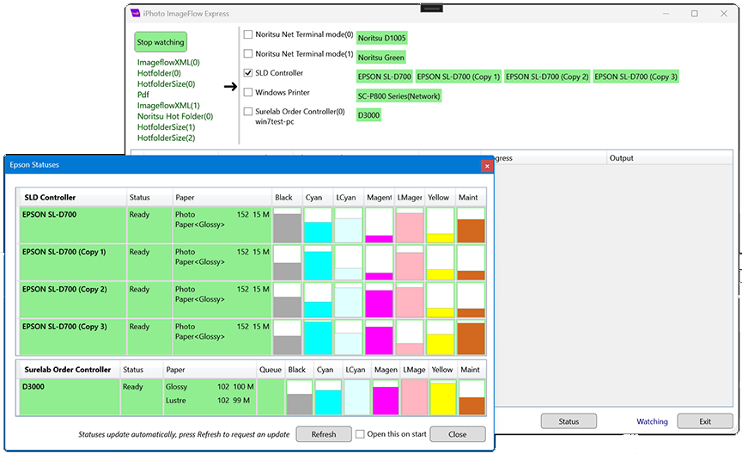
Task: Select HotfolderSize(0) source
Action: click(x=166, y=84)
